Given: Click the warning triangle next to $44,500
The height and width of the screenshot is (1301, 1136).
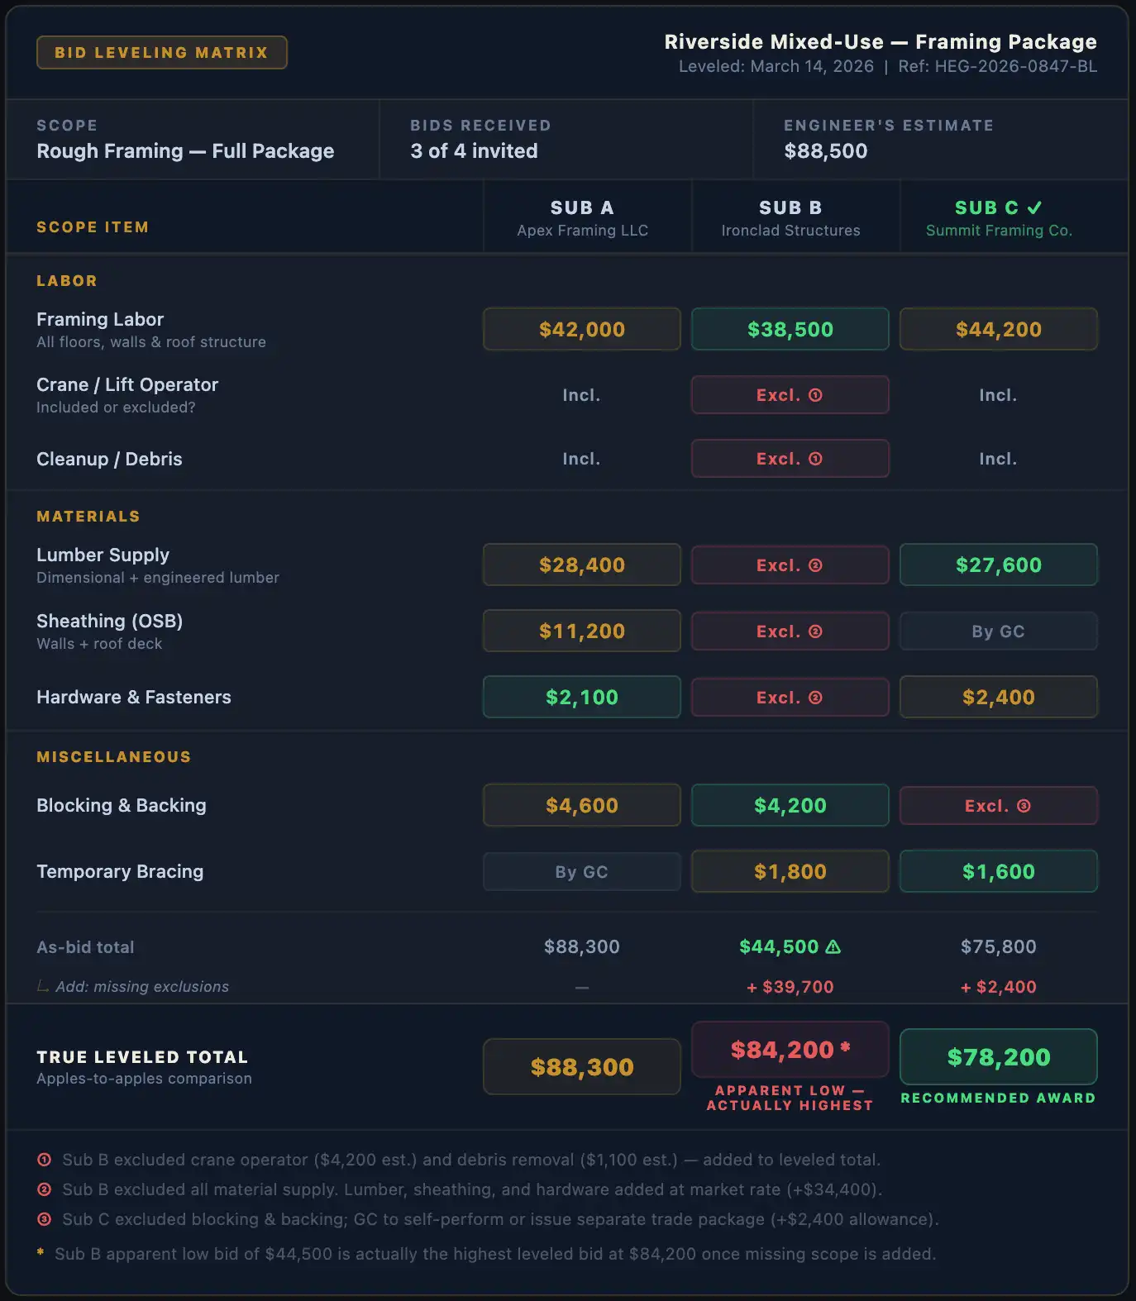Looking at the screenshot, I should click(x=833, y=947).
